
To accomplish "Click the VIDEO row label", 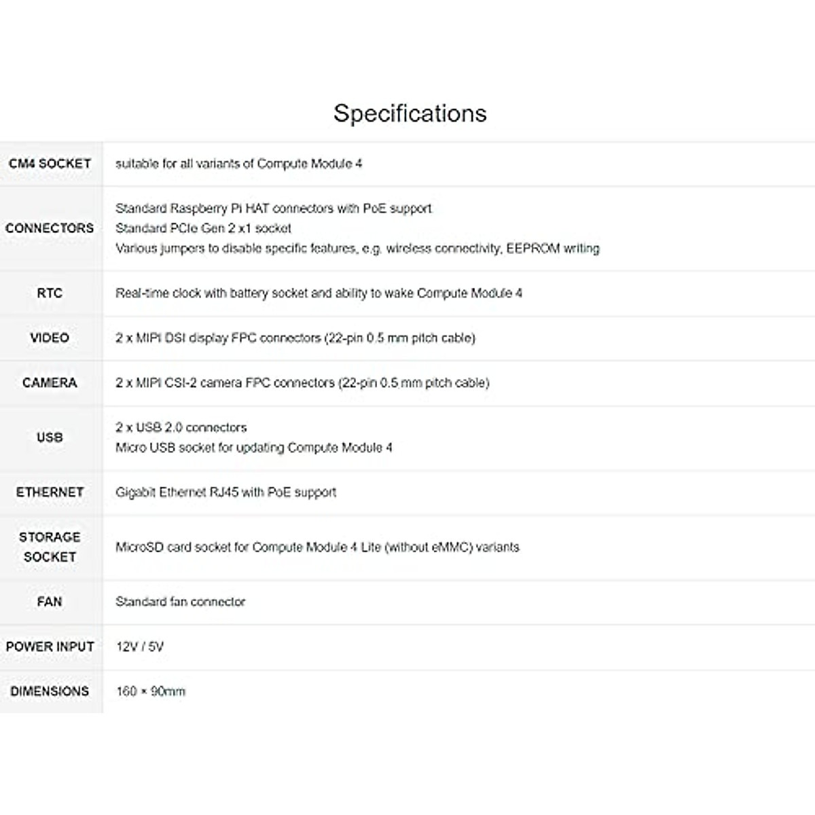I will [50, 338].
